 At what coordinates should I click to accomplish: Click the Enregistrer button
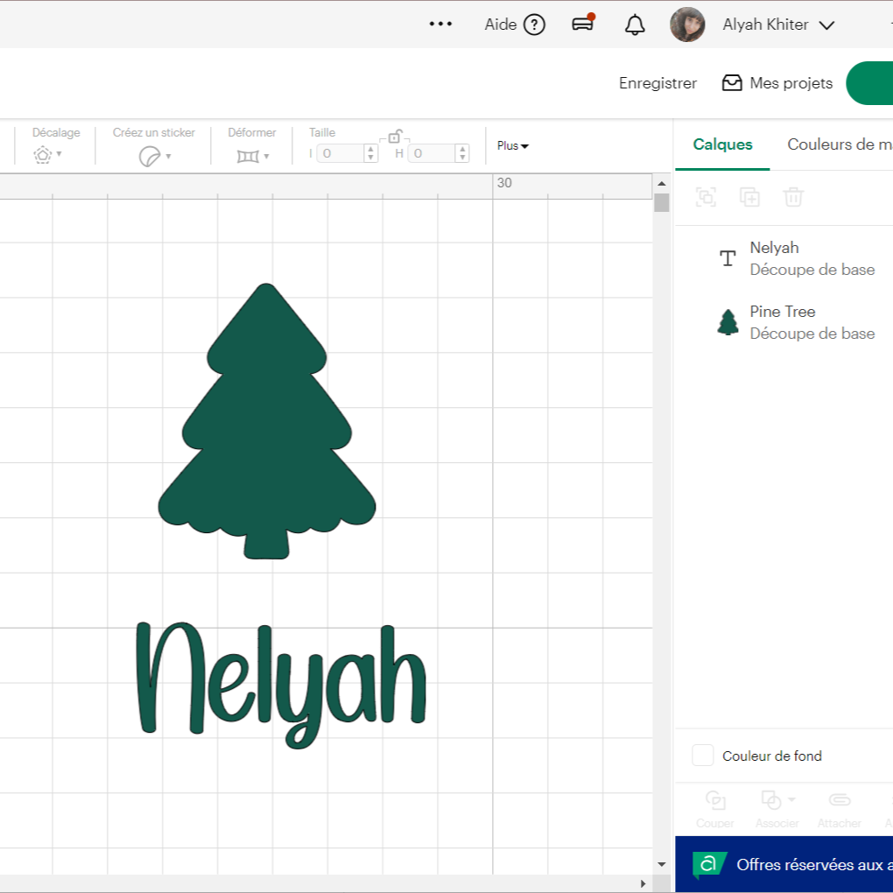click(x=657, y=83)
